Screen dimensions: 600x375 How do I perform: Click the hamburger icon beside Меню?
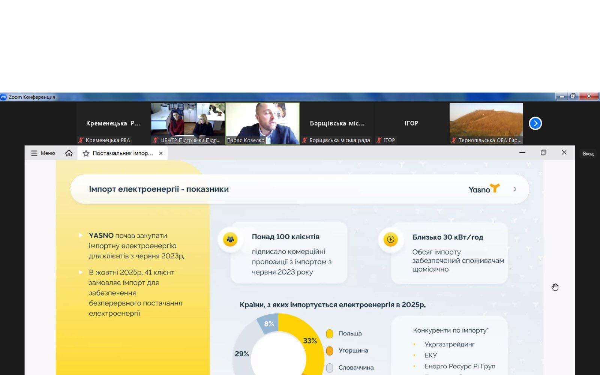point(34,153)
